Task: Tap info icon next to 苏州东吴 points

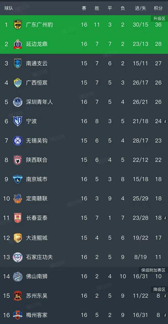Action: (x=165, y=296)
